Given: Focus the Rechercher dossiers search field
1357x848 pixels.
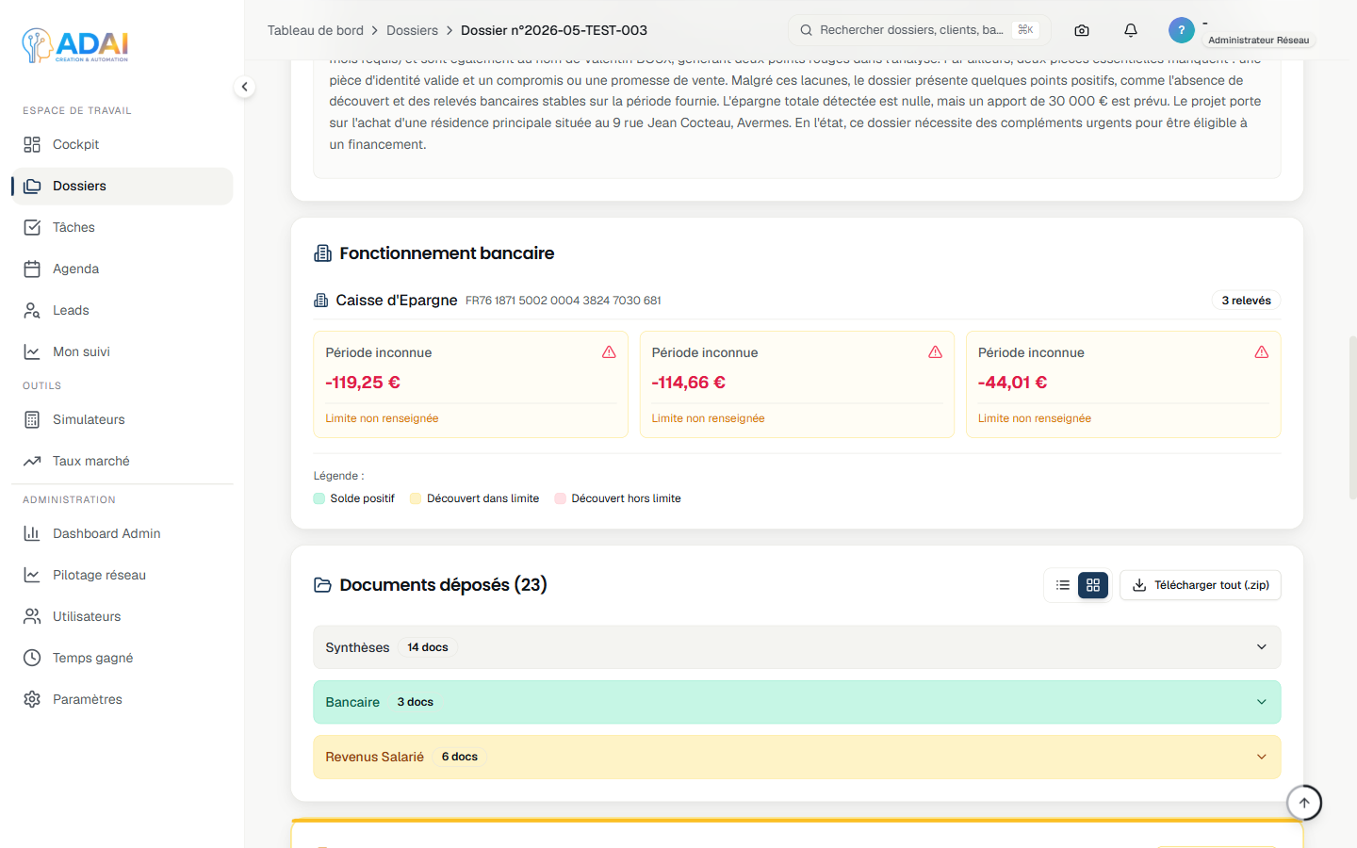Looking at the screenshot, I should click(919, 30).
